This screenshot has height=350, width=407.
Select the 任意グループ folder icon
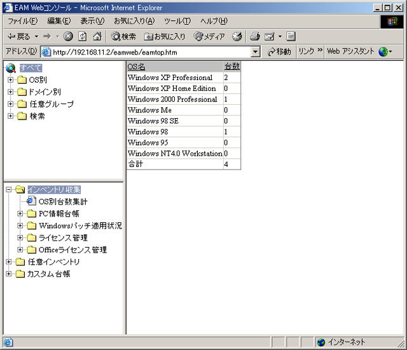click(22, 104)
